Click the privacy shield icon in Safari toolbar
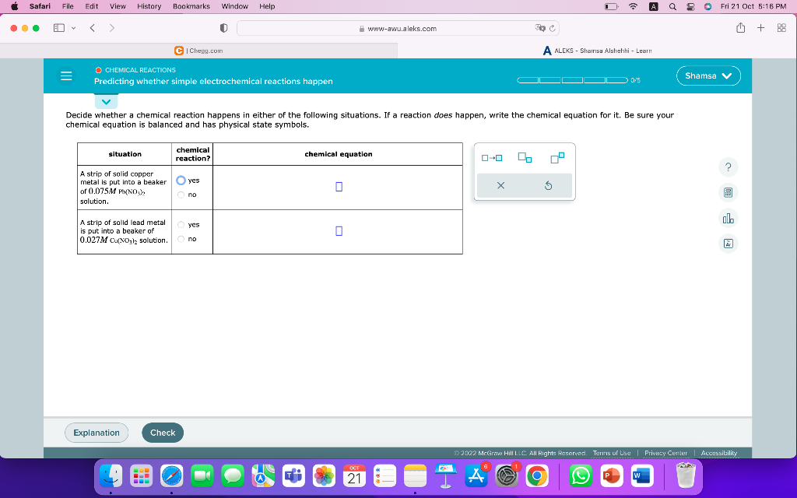Image resolution: width=797 pixels, height=498 pixels. click(223, 28)
